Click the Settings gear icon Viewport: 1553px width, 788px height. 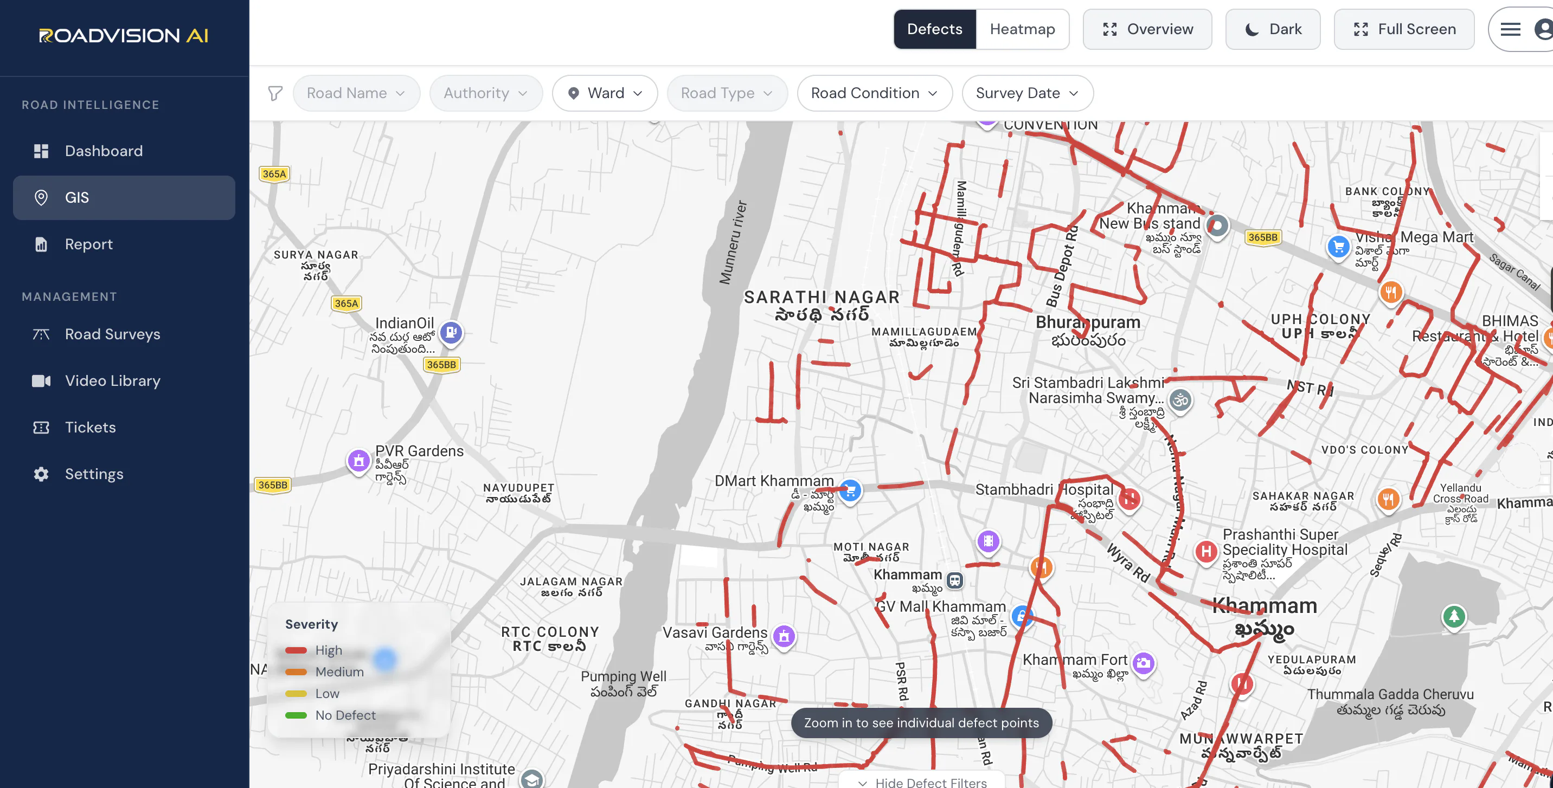[x=41, y=474]
